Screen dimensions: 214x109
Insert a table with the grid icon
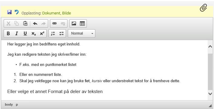coord(82,23)
